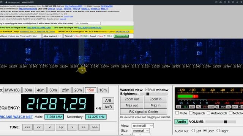Viewport: 243px width, 136px height.
Task: Select the 'others slow' radio option
Action: coord(9,36)
